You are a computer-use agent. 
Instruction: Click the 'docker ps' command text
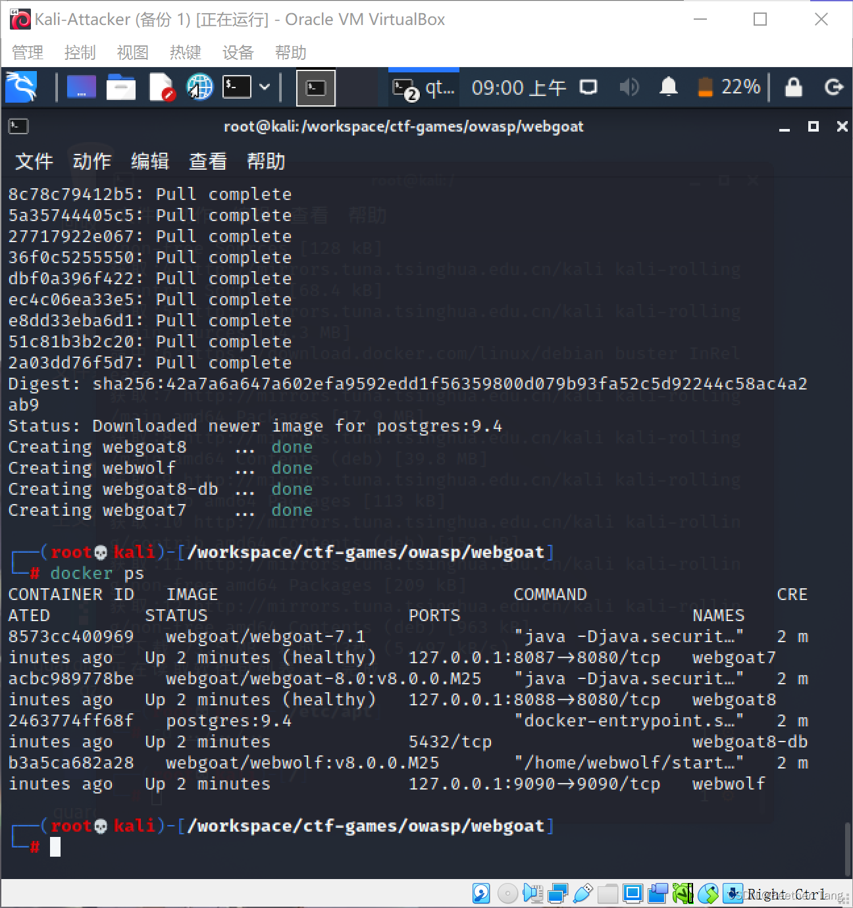pyautogui.click(x=97, y=573)
